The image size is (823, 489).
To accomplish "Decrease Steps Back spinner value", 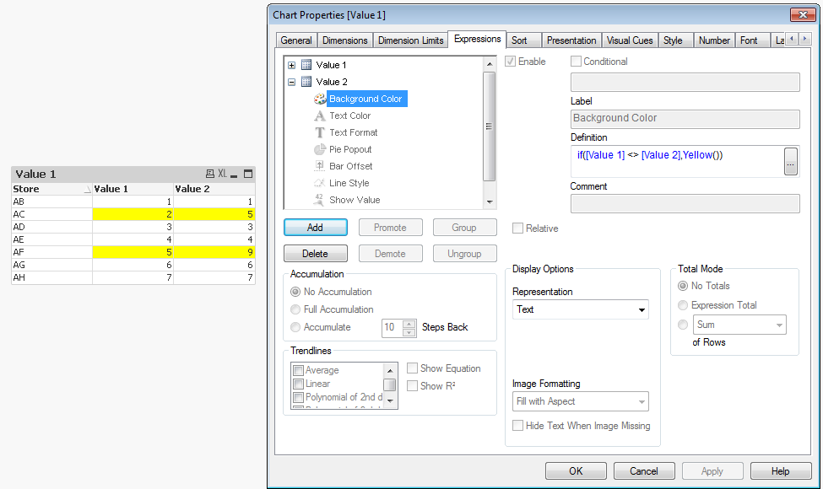I will pos(409,332).
